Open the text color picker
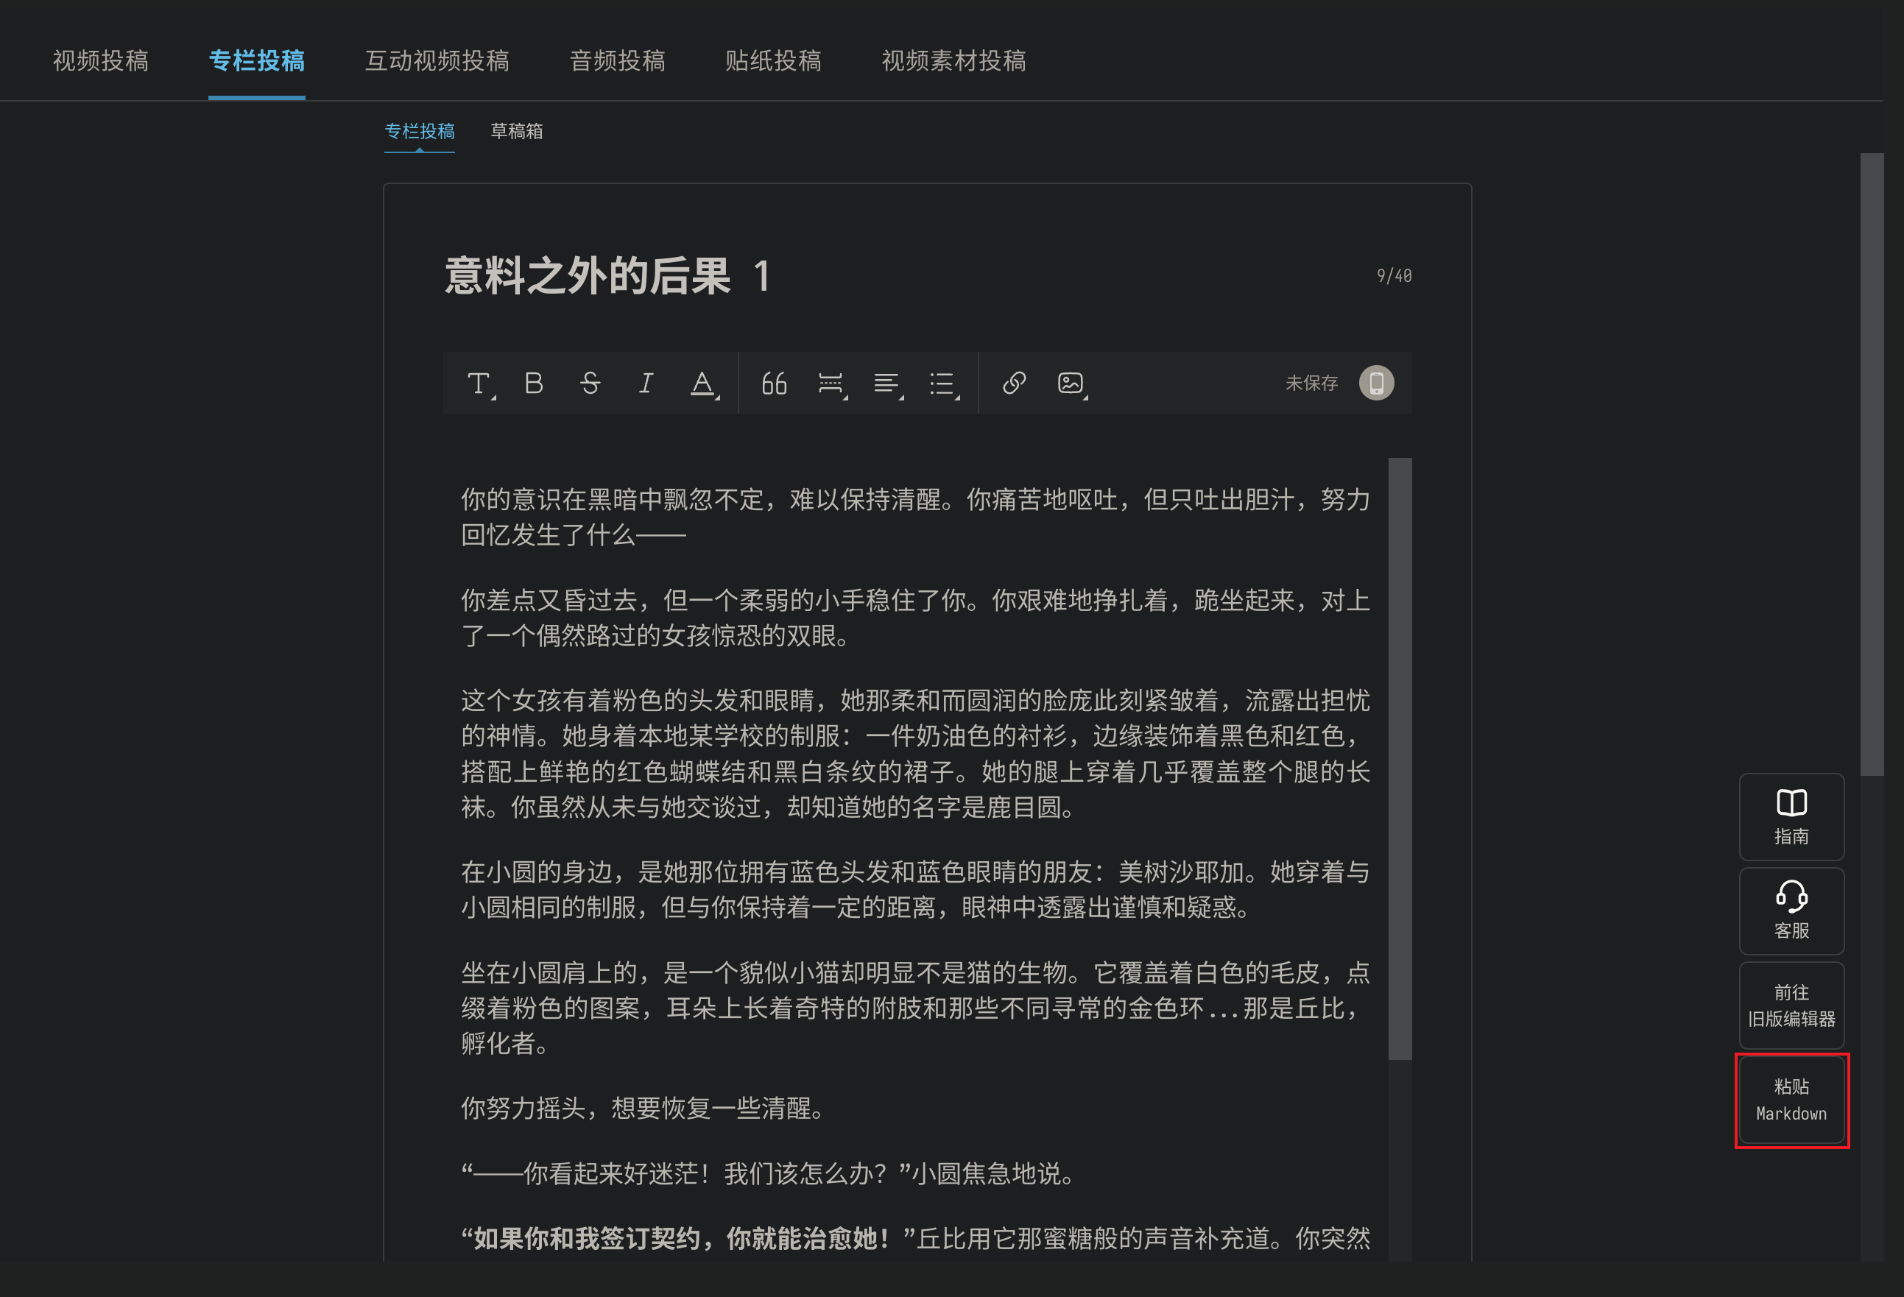The width and height of the screenshot is (1904, 1297). [x=702, y=383]
